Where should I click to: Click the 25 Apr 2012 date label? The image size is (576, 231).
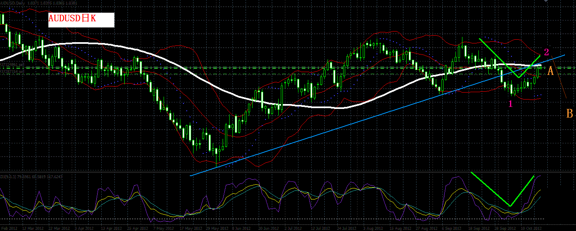click(x=137, y=228)
